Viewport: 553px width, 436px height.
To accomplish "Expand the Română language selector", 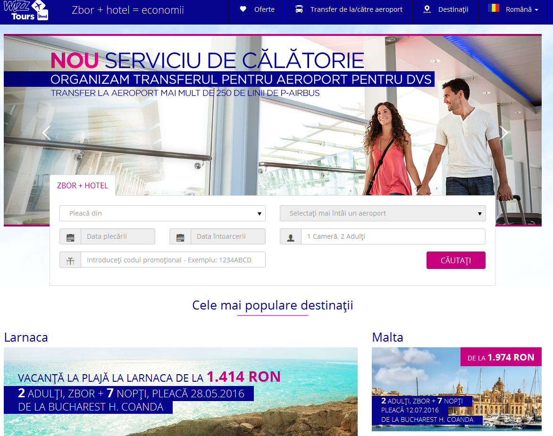I will pos(521,9).
